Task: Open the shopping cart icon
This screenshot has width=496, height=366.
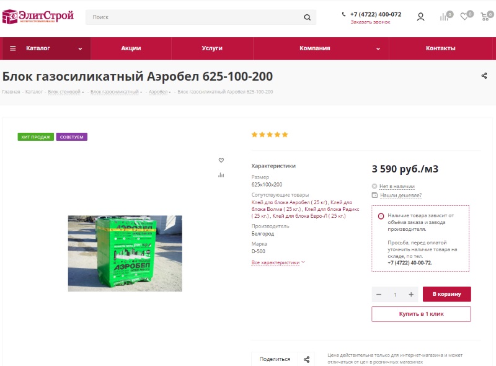Action: coord(485,17)
